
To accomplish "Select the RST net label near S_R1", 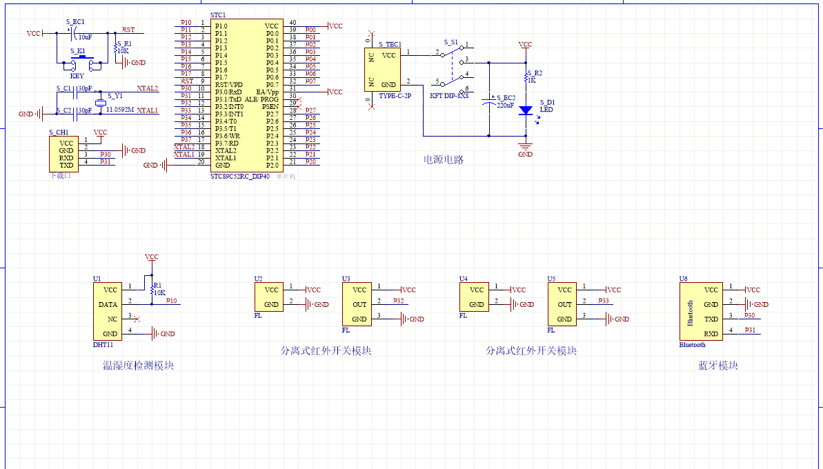I will point(128,30).
